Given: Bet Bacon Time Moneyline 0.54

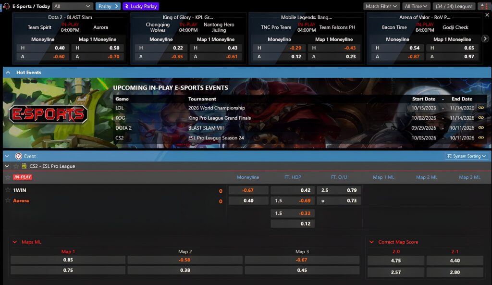Looking at the screenshot, I should click(x=397, y=48).
